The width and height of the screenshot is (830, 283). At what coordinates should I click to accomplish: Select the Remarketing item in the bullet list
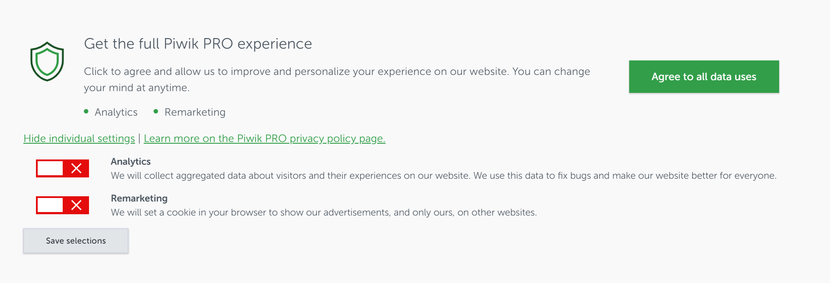tap(195, 113)
